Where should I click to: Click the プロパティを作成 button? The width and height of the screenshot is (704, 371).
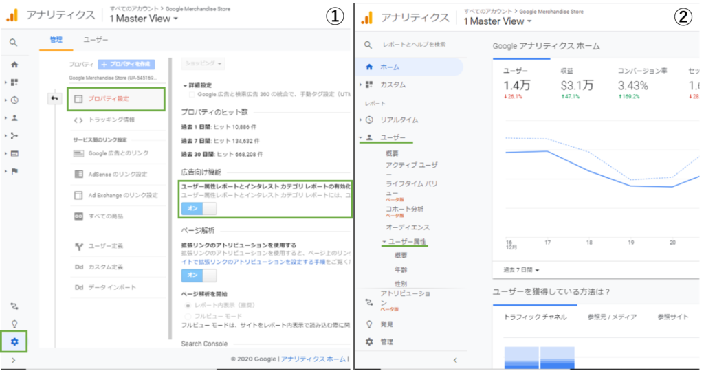point(126,64)
